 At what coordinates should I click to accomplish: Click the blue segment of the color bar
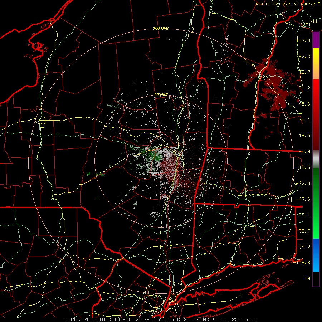click(x=316, y=255)
